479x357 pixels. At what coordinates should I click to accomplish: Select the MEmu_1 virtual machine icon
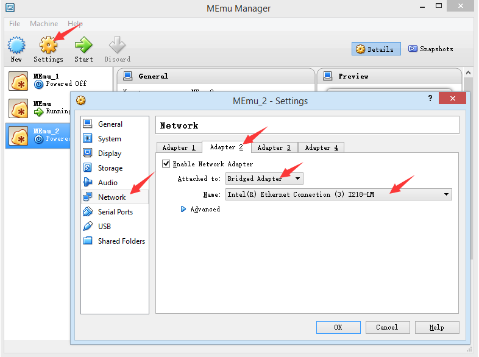[x=19, y=82]
